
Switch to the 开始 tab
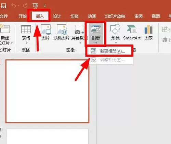pos(23,16)
